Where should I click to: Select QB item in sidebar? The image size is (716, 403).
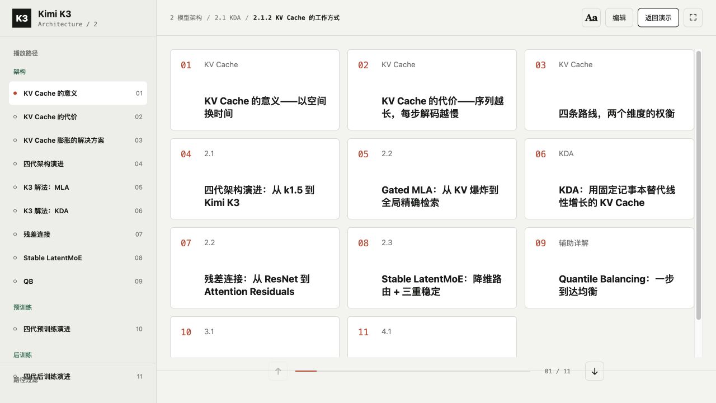pyautogui.click(x=78, y=282)
